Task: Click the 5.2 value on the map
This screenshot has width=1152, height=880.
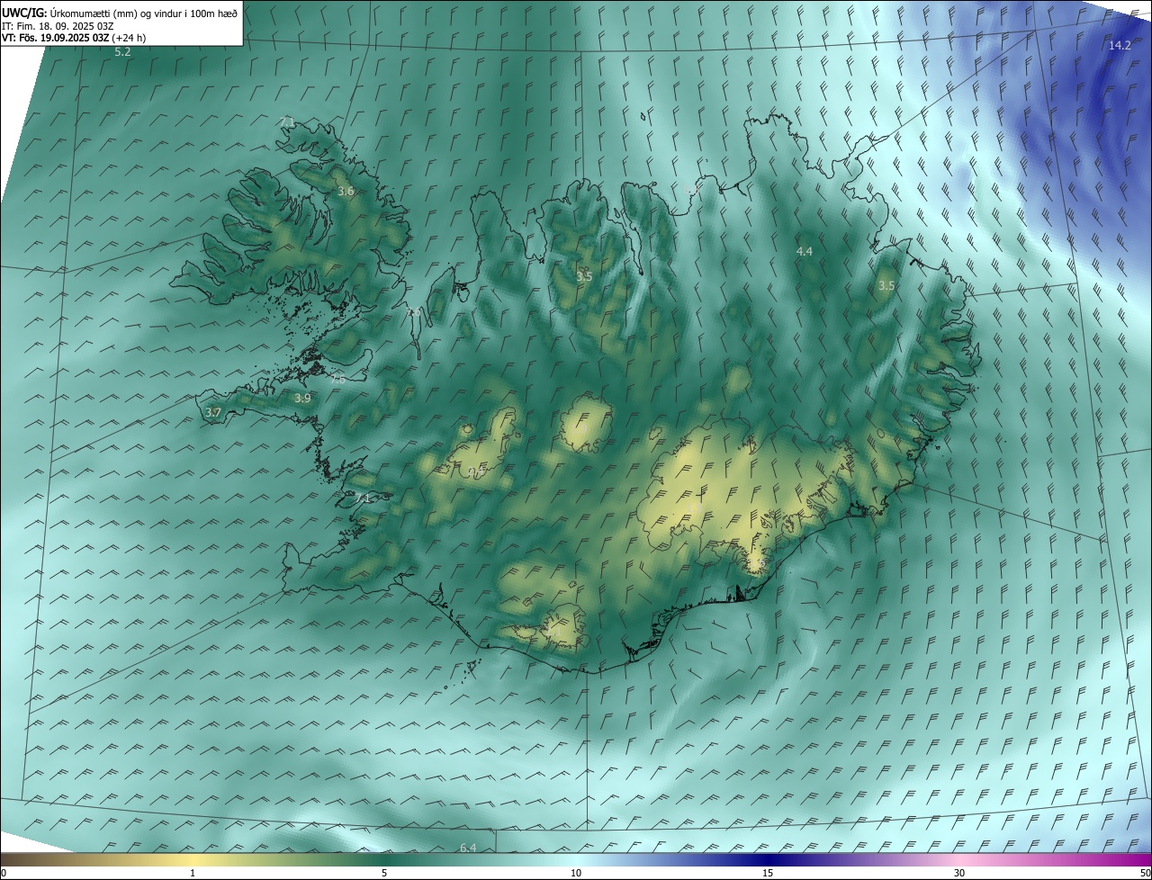Action: 122,52
